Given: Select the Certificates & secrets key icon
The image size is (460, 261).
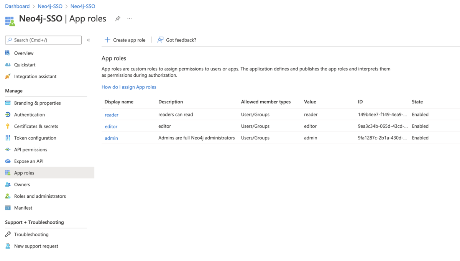Looking at the screenshot, I should point(8,126).
